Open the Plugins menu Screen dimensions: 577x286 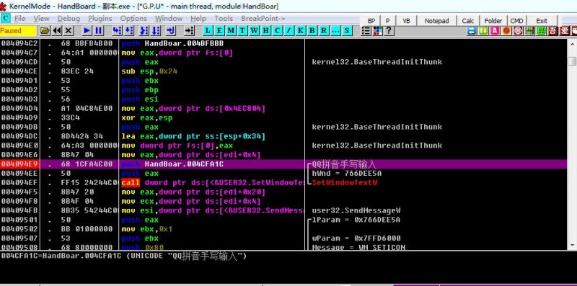pos(100,19)
